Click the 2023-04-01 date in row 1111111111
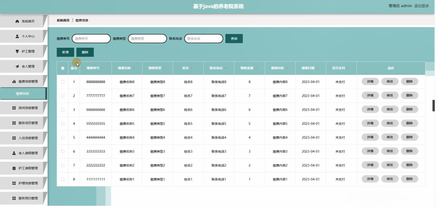The width and height of the screenshot is (440, 208). pyautogui.click(x=311, y=179)
